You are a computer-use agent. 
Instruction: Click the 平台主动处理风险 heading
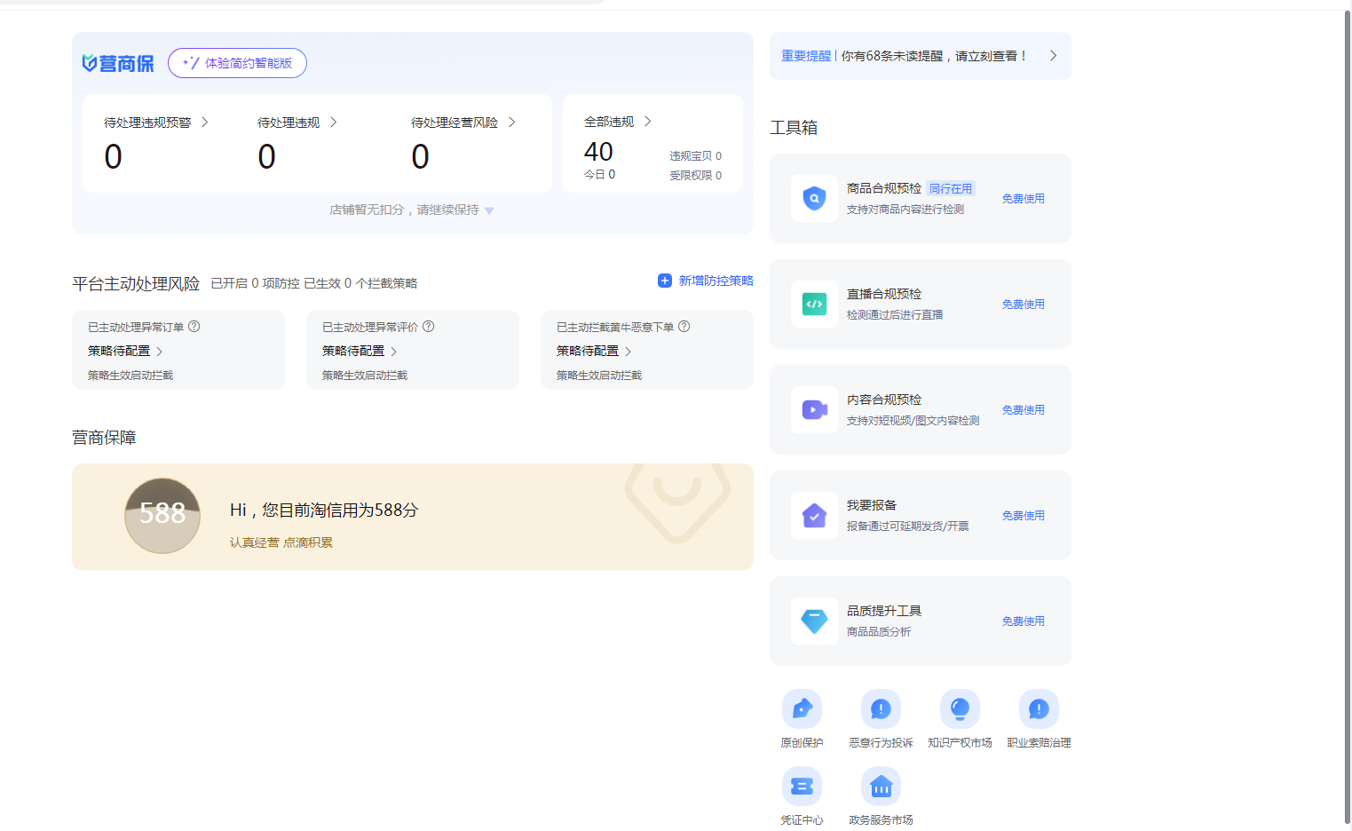[x=136, y=284]
